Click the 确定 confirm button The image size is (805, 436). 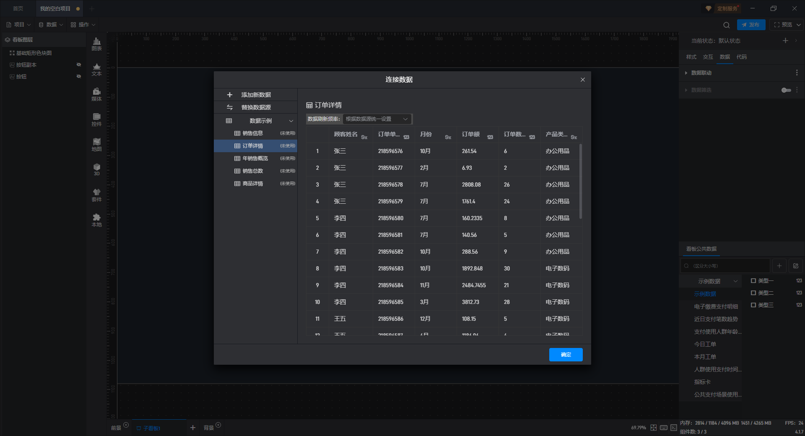[x=566, y=355]
